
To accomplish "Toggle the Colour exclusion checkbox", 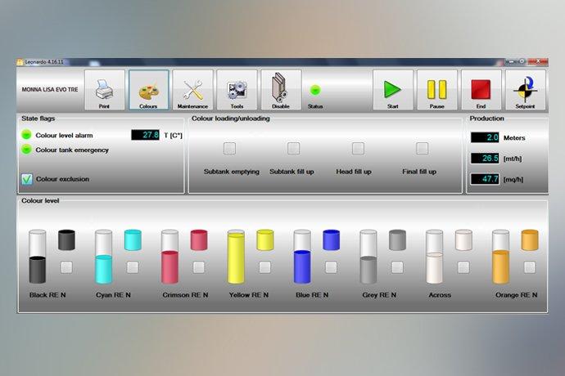I will (27, 179).
